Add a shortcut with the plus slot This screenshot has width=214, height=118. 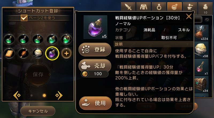pos(66,54)
